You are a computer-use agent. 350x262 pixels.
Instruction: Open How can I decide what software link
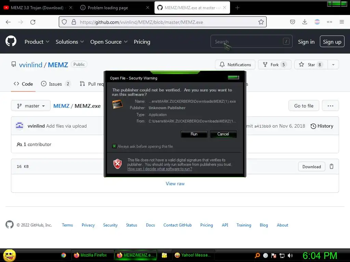click(160, 169)
